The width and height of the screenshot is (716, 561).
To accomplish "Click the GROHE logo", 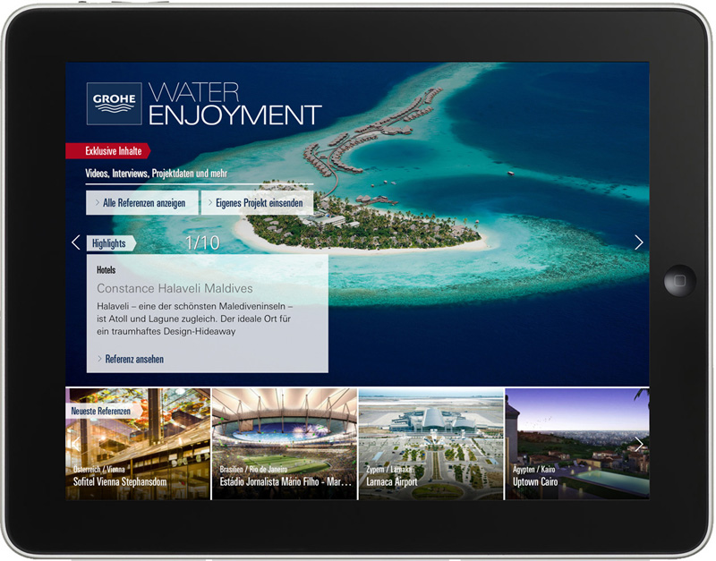I will tap(114, 103).
